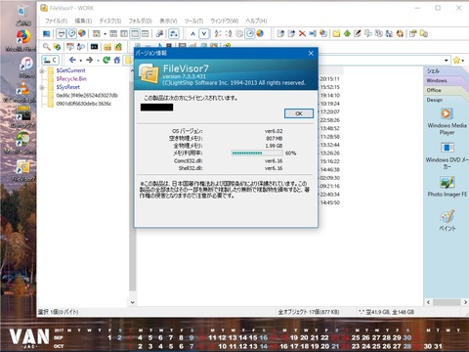Screen dimensions: 469x352
Task: Switch to the シェル tab
Action: coord(433,71)
